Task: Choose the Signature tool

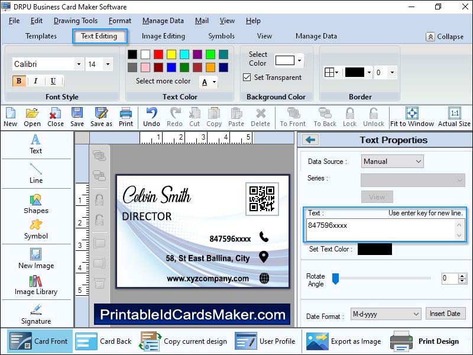Action: pyautogui.click(x=35, y=314)
